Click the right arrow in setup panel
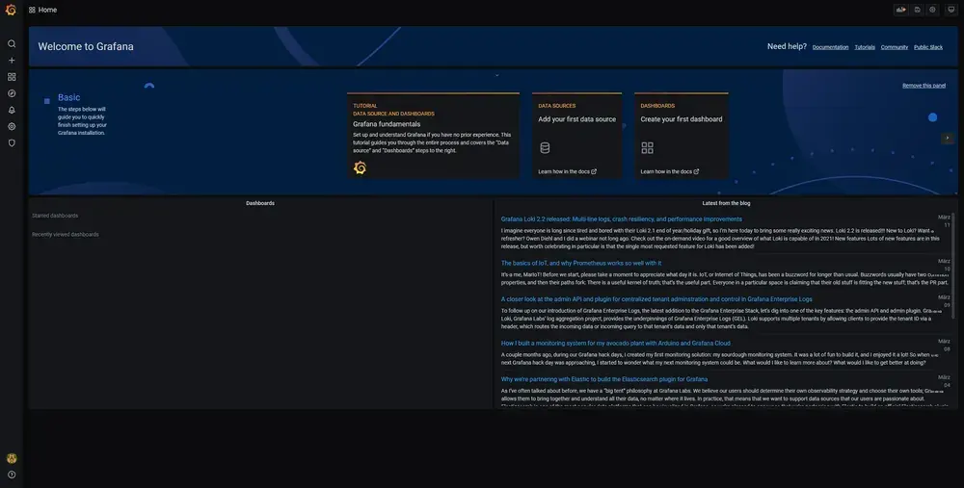The height and width of the screenshot is (488, 964). tap(948, 138)
